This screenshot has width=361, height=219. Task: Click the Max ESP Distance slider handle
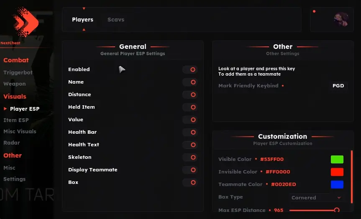336,210
